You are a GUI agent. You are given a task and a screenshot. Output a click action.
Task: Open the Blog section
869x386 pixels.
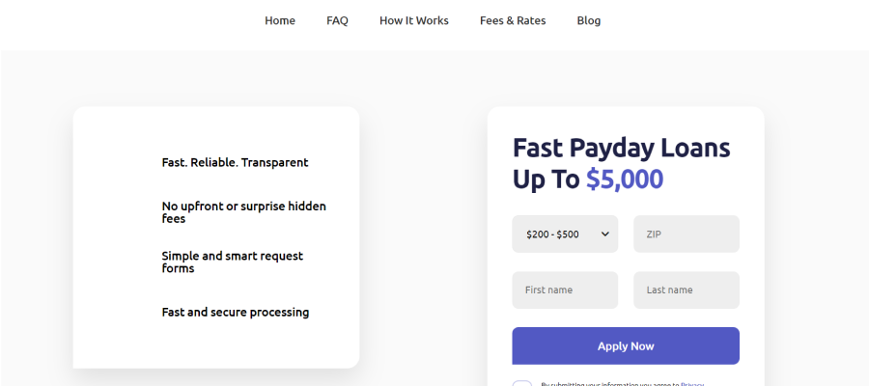589,20
